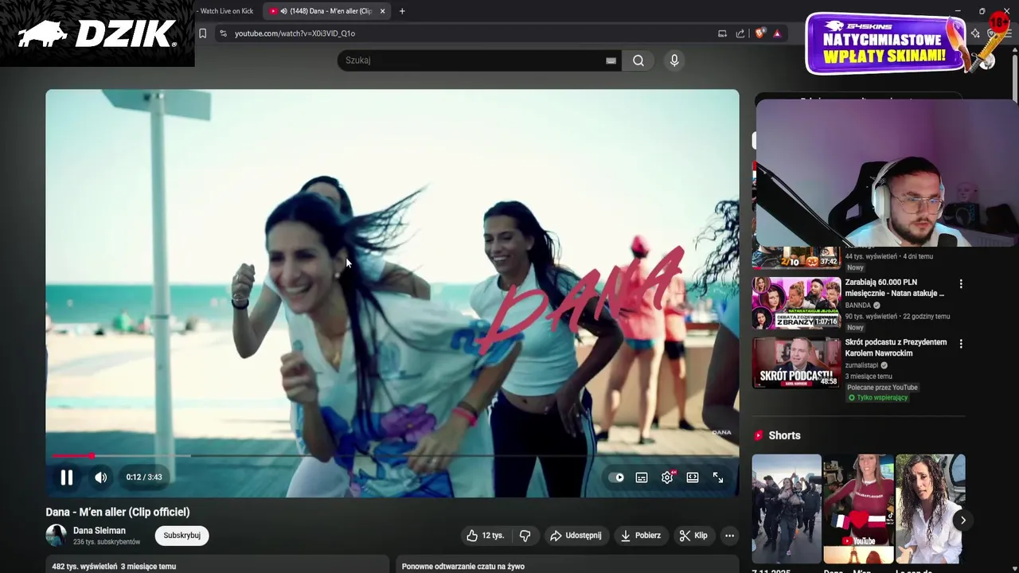Switch to theater mode view

pos(693,477)
